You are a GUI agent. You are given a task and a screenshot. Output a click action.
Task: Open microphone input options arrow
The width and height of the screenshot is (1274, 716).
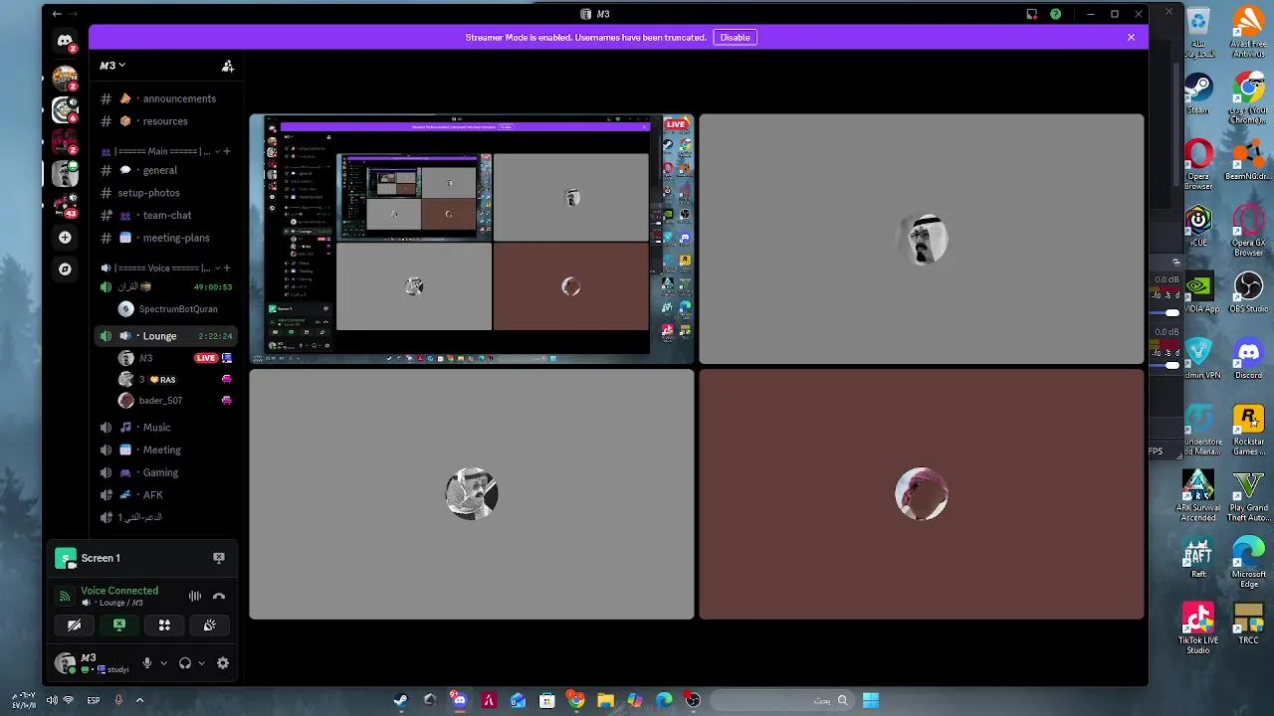(163, 663)
